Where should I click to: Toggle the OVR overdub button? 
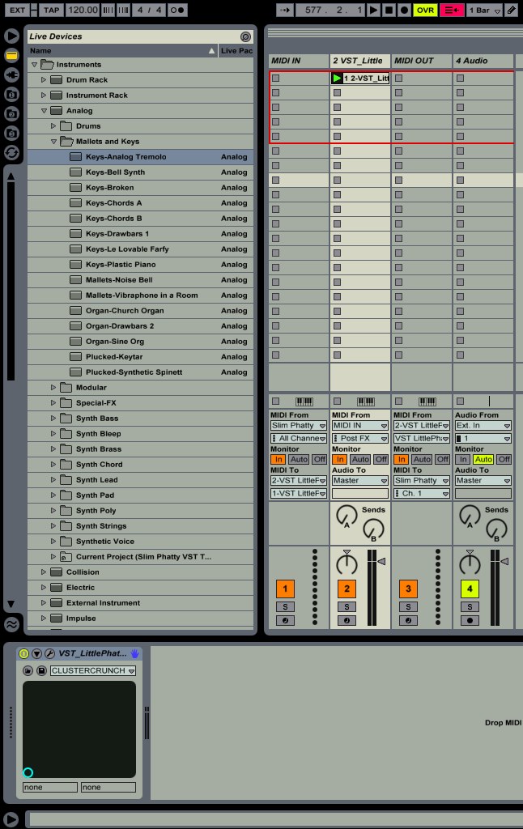[424, 10]
